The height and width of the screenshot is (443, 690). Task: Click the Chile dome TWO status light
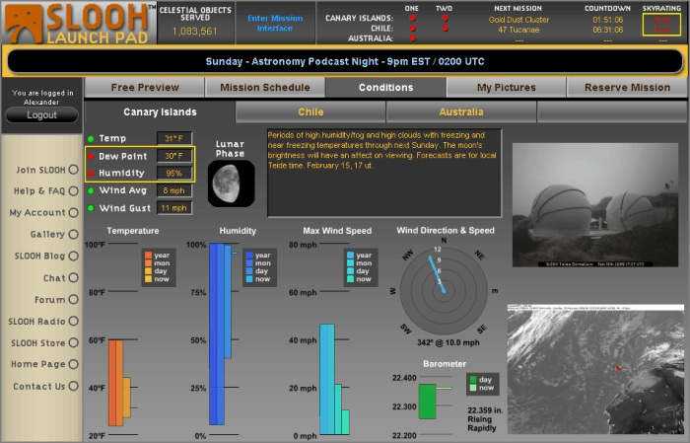tap(445, 29)
